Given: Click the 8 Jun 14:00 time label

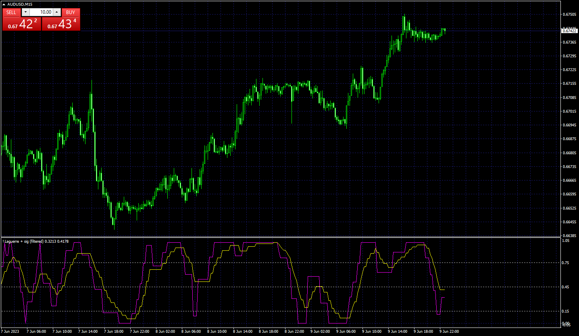Looking at the screenshot, I should tap(243, 332).
